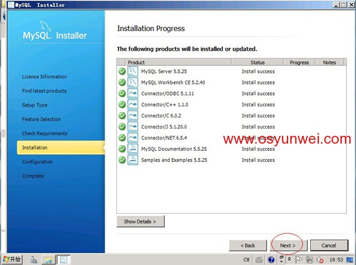
Task: Click the Samples and Examples 5.5.25 icon
Action: point(132,160)
